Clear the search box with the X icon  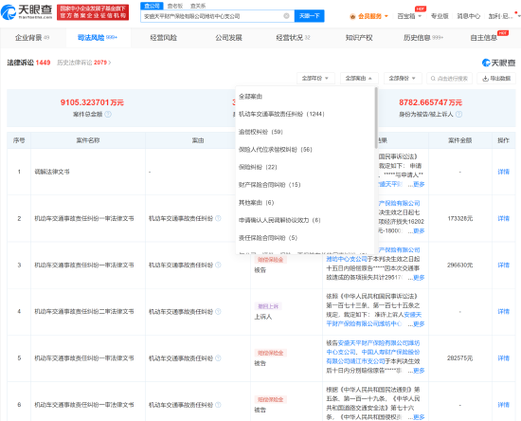pyautogui.click(x=286, y=15)
